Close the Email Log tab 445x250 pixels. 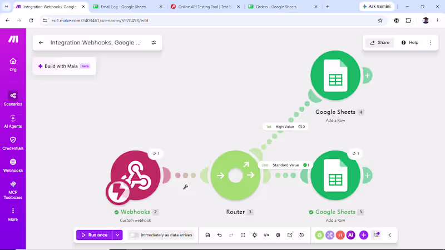(x=161, y=7)
